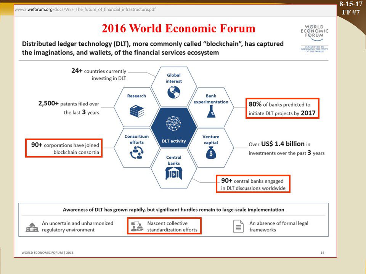
Task: Click '24+ countries currently investing in DLT'
Action: point(99,74)
